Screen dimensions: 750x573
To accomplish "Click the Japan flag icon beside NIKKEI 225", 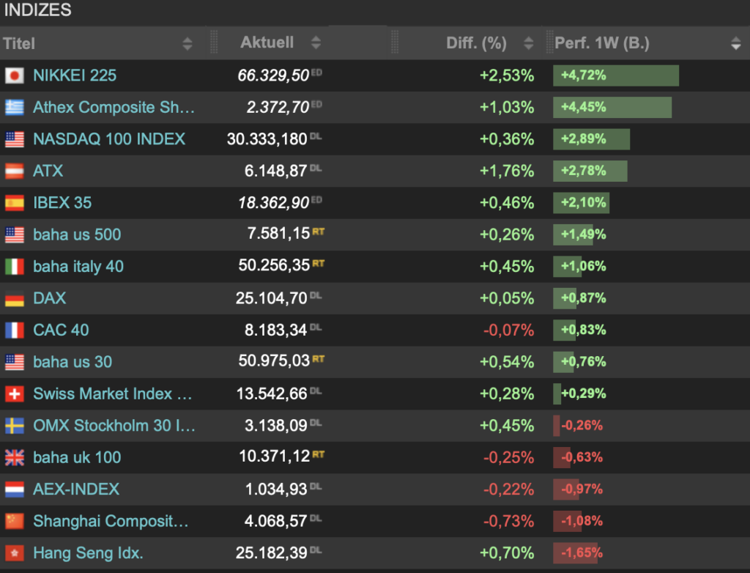I will [x=15, y=75].
